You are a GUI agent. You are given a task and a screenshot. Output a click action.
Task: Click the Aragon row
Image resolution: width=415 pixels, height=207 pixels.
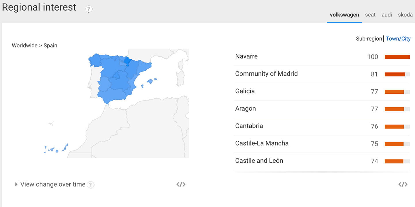(322, 109)
